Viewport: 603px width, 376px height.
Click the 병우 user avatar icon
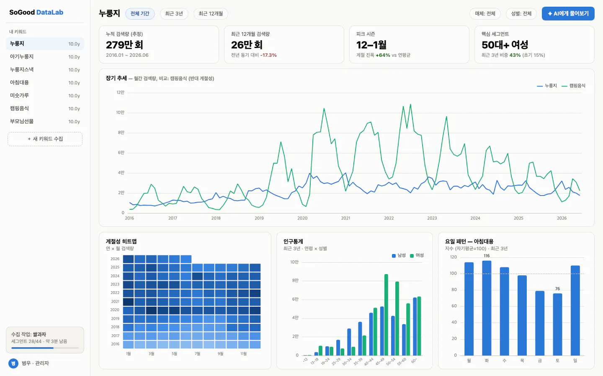pyautogui.click(x=13, y=363)
